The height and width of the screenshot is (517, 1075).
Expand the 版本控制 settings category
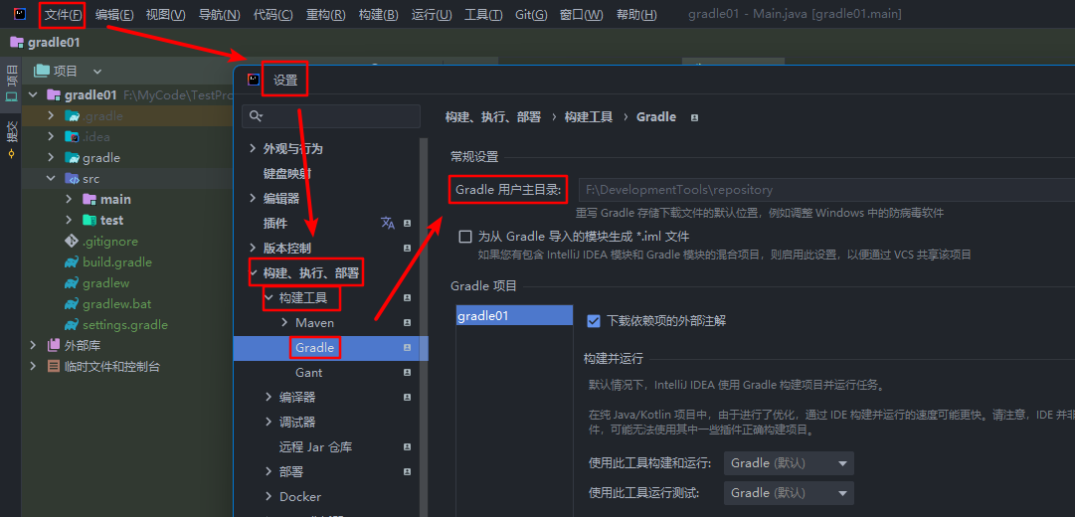click(253, 248)
